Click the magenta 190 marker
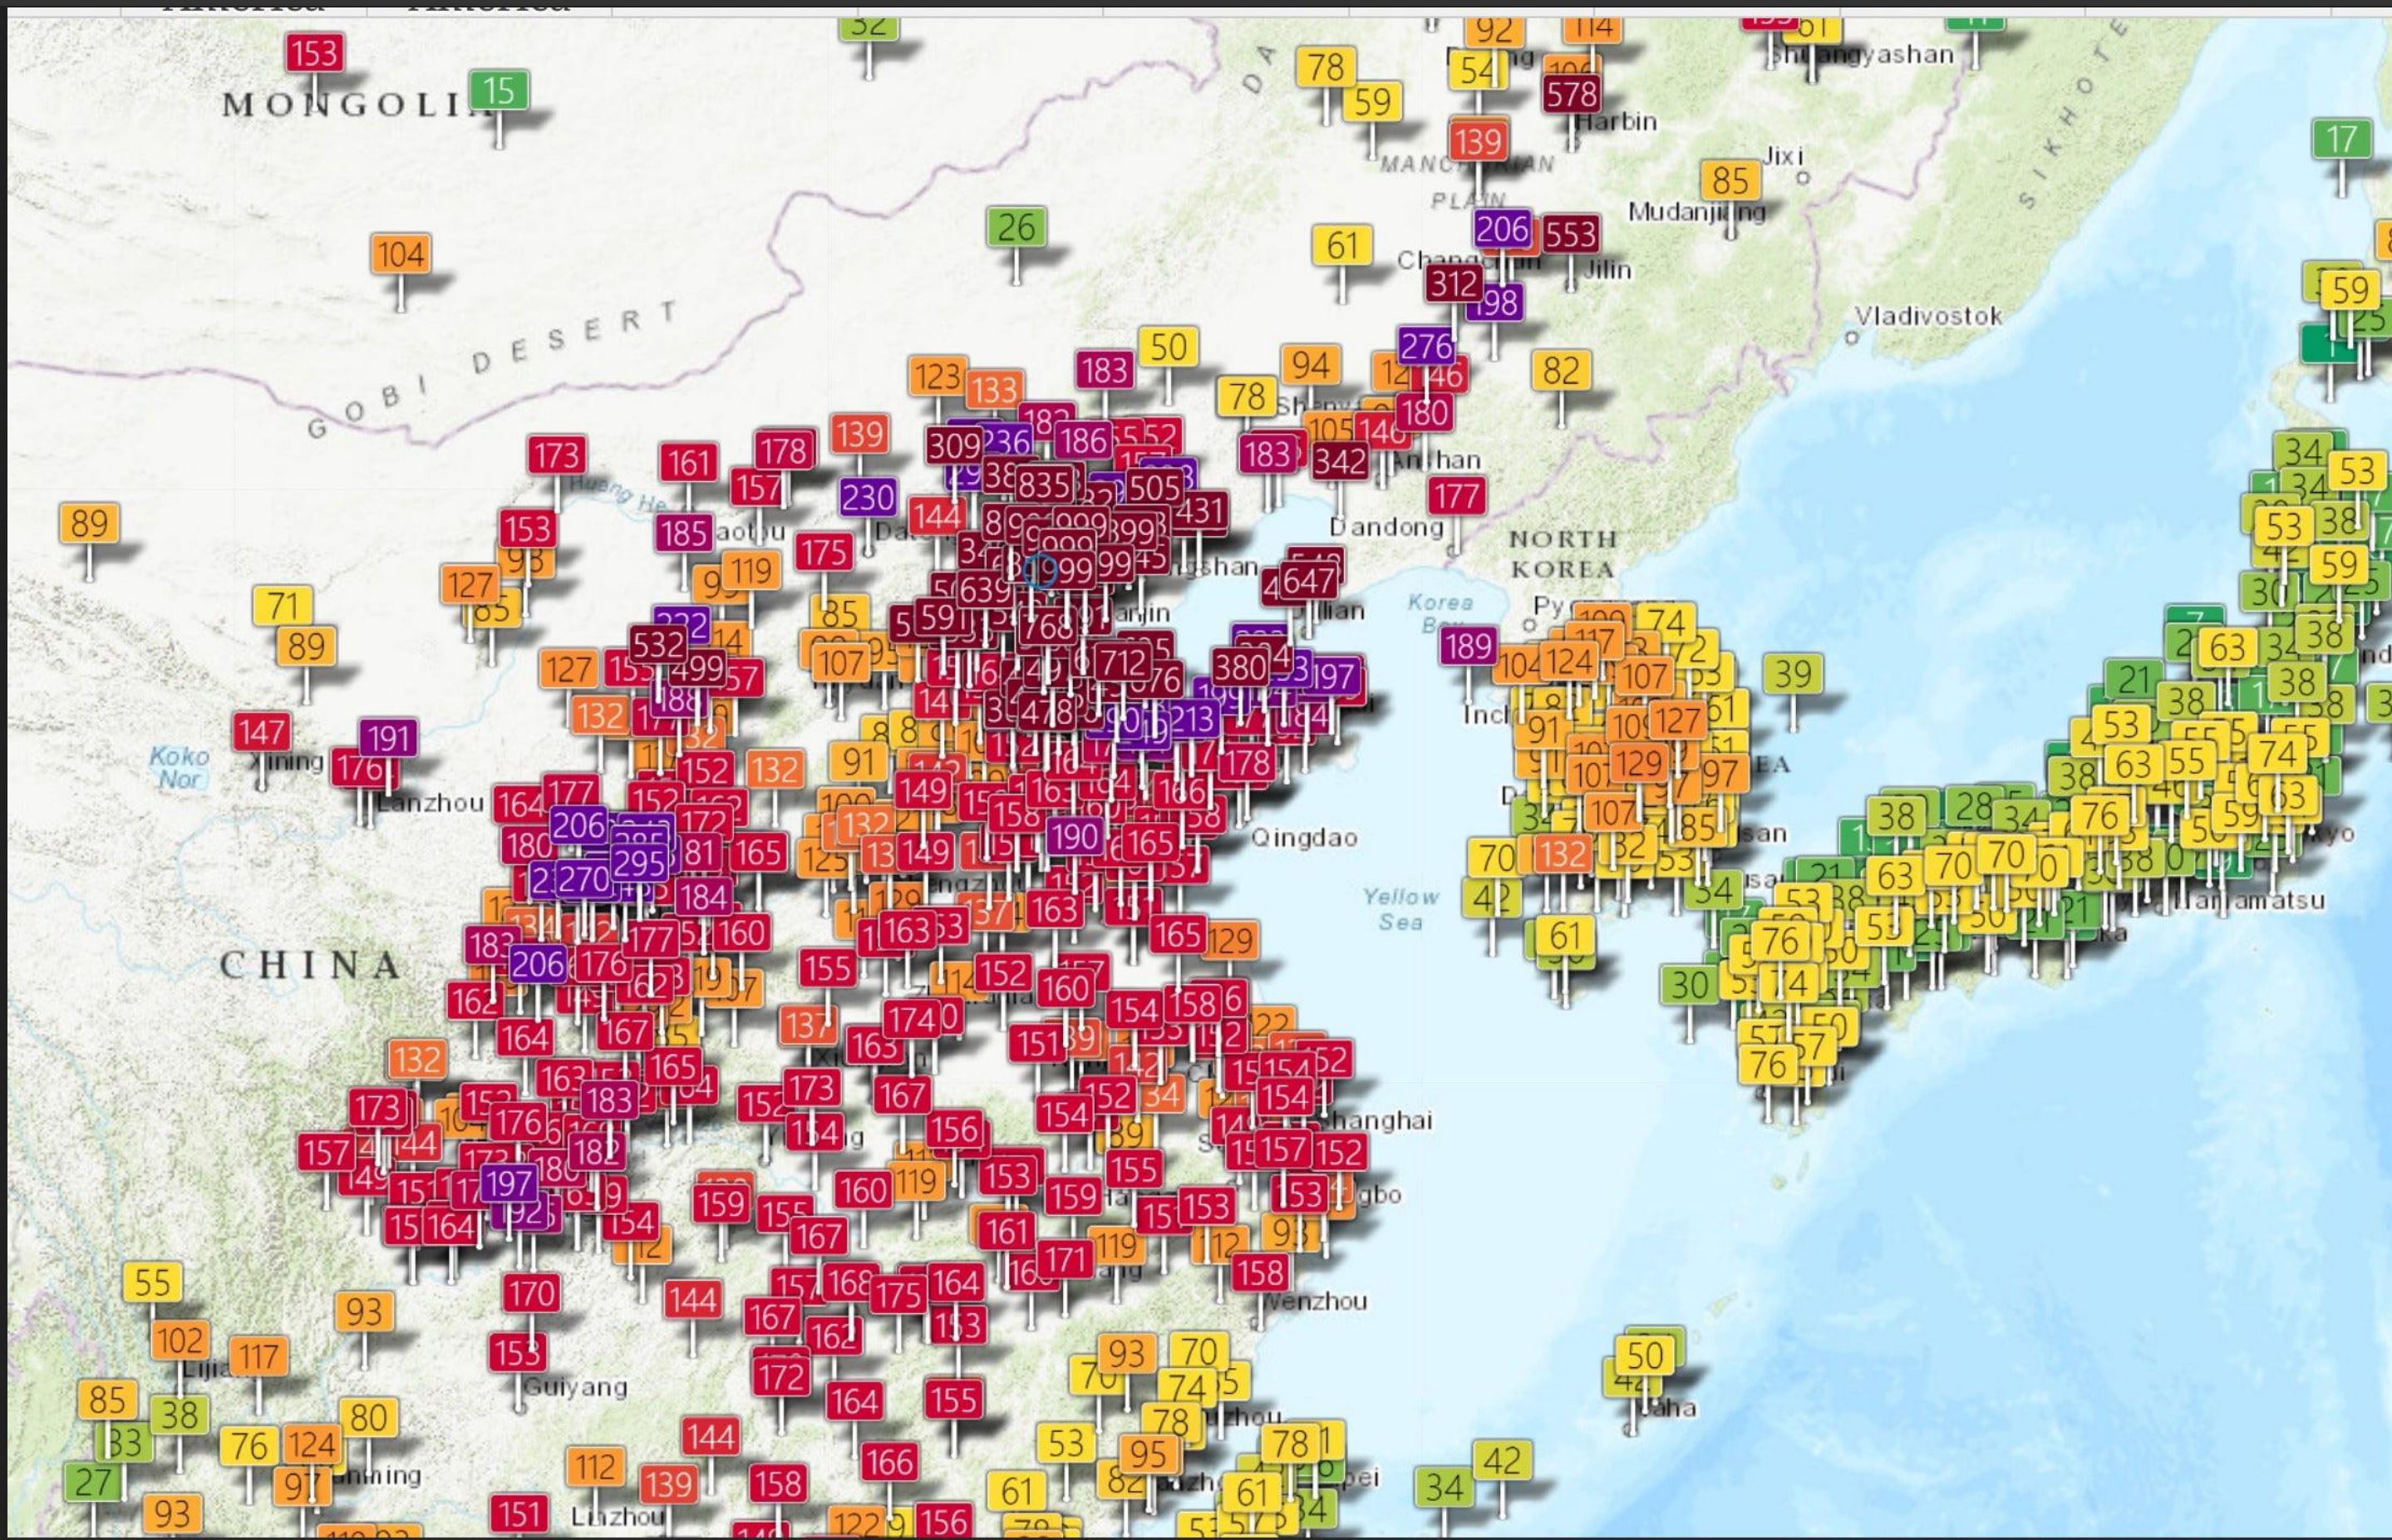This screenshot has width=2392, height=1540. point(1074,835)
